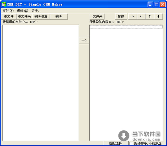Move item up with up arrow
Screen dimensions: 167x146
(x=150, y=16)
